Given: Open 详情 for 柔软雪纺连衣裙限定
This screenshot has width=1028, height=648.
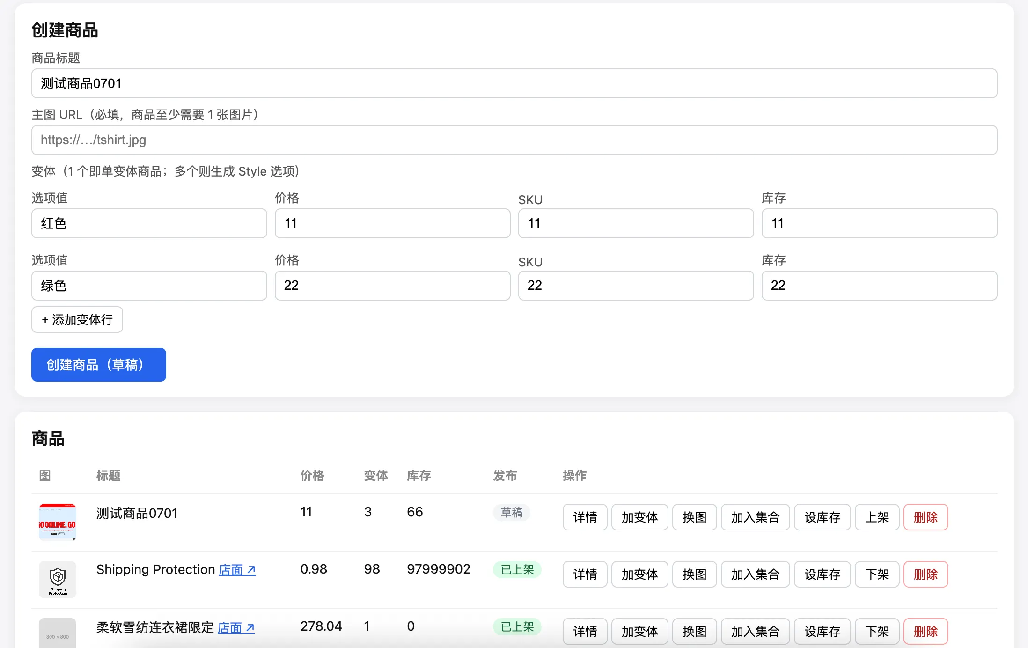Looking at the screenshot, I should pyautogui.click(x=585, y=632).
